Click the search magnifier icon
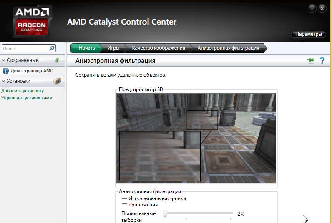Viewport: 332px width, 223px height. [x=52, y=48]
